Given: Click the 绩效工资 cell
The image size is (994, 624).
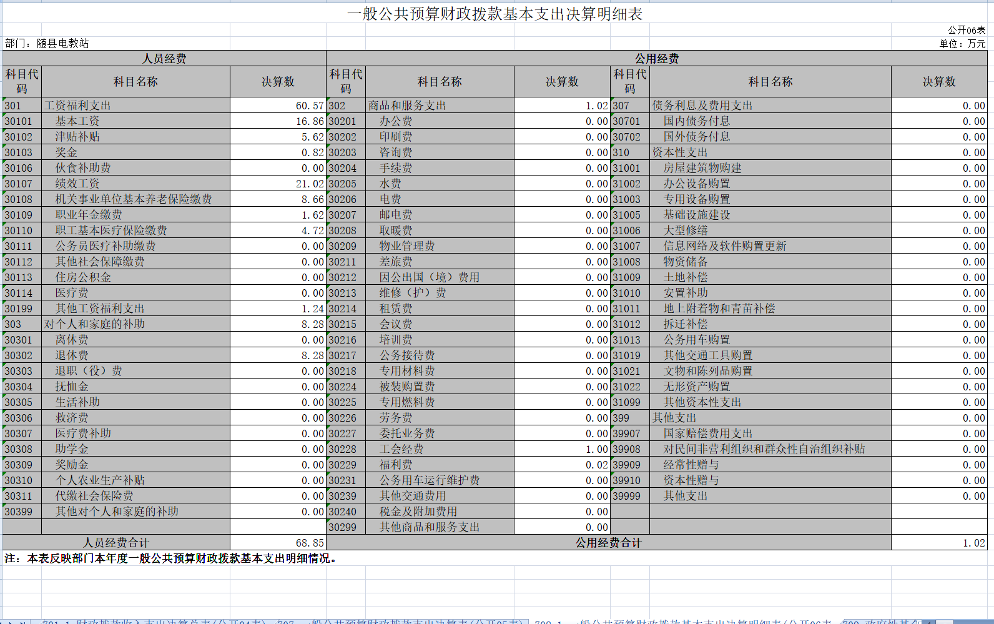Looking at the screenshot, I should pos(135,184).
